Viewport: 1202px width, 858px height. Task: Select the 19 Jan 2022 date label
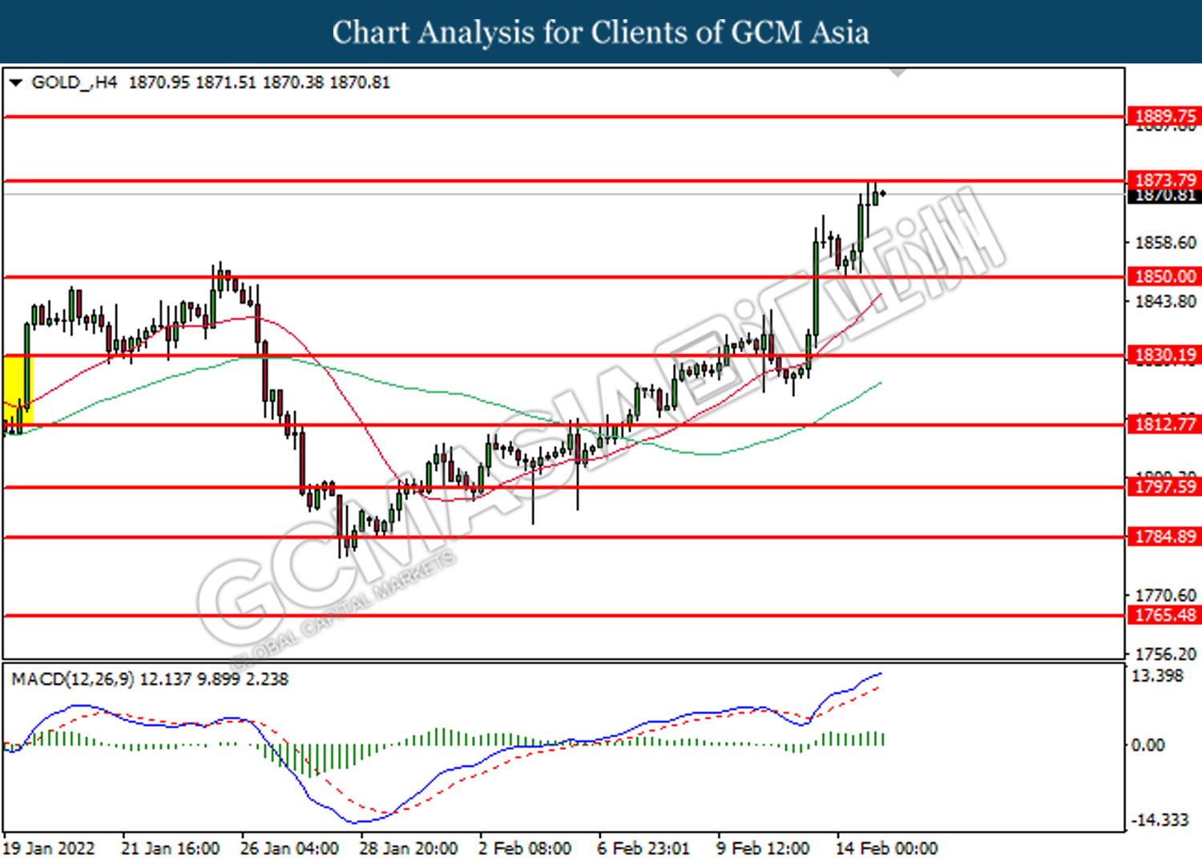(x=49, y=848)
